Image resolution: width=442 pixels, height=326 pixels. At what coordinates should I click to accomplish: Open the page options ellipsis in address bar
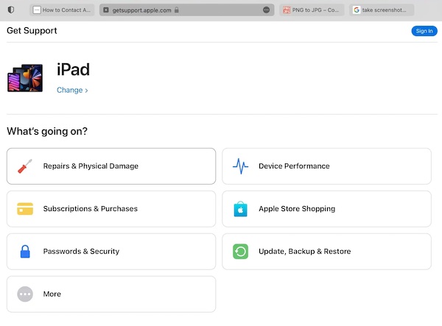(x=266, y=10)
